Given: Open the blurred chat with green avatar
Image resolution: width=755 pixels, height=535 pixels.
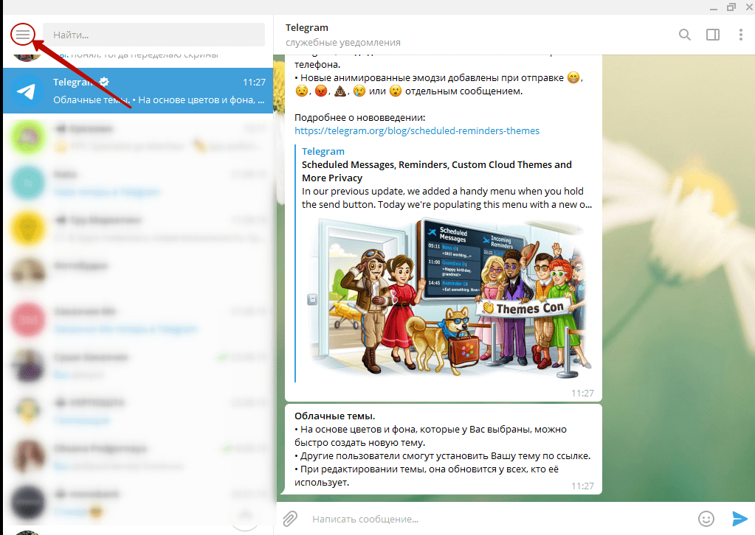Looking at the screenshot, I should [x=138, y=136].
